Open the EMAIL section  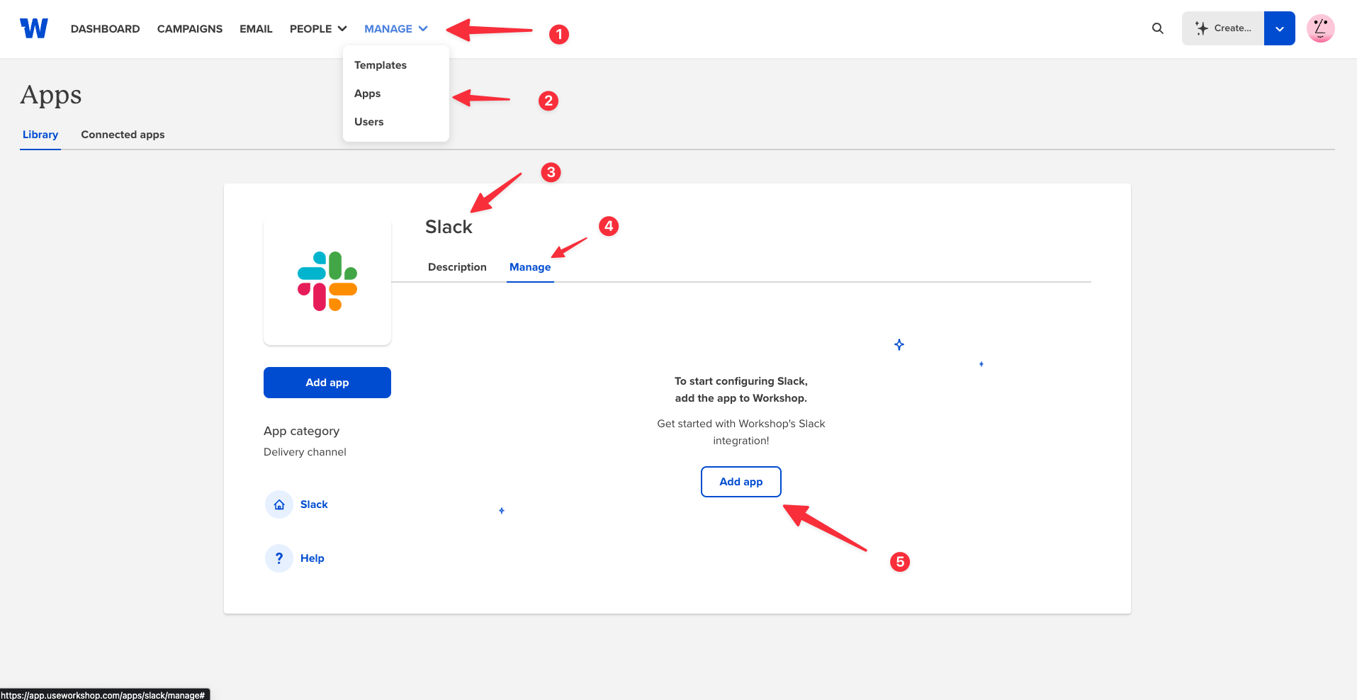[x=256, y=28]
